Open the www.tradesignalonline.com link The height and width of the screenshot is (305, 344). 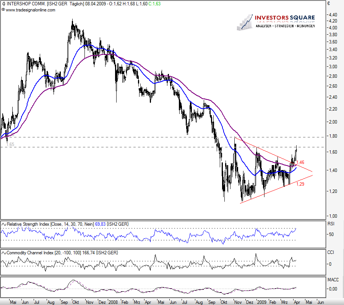point(31,10)
